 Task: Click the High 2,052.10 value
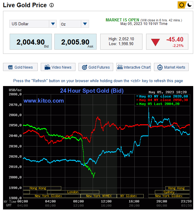pyautogui.click(x=121, y=39)
